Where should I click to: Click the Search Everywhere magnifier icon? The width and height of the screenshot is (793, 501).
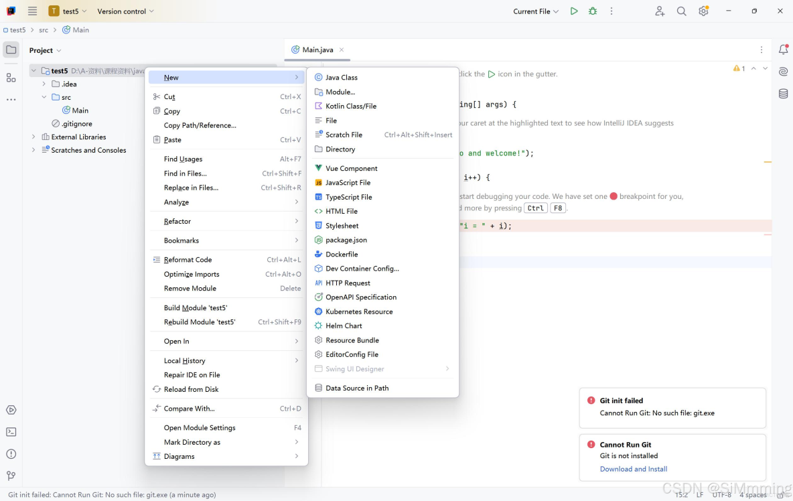coord(681,11)
